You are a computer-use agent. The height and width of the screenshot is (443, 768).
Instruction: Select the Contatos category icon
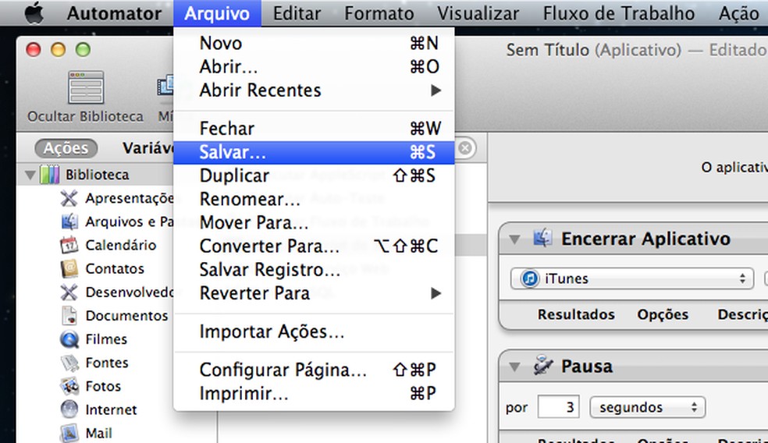tap(69, 268)
